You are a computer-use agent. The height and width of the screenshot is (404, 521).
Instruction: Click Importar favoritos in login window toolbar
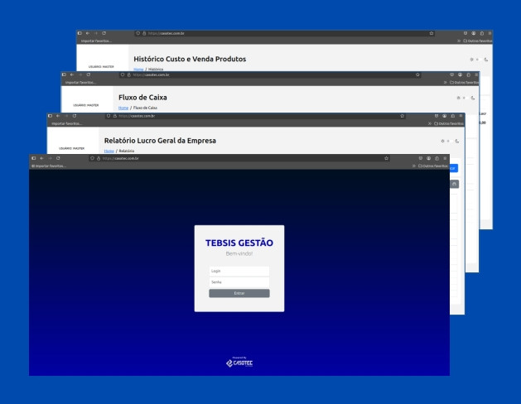tap(48, 166)
